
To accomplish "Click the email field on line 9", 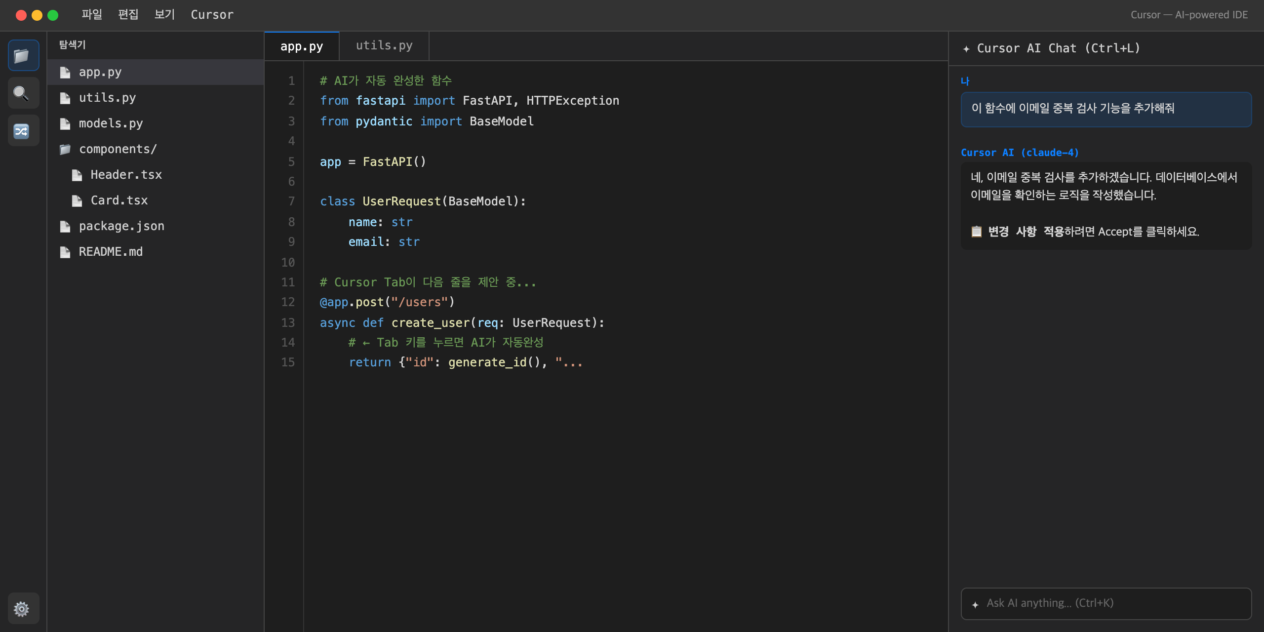I will [366, 242].
